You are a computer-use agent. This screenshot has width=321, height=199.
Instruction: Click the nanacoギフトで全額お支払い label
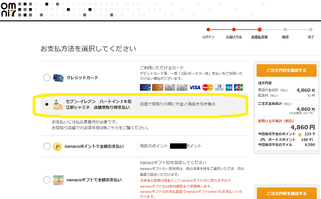tap(94, 180)
